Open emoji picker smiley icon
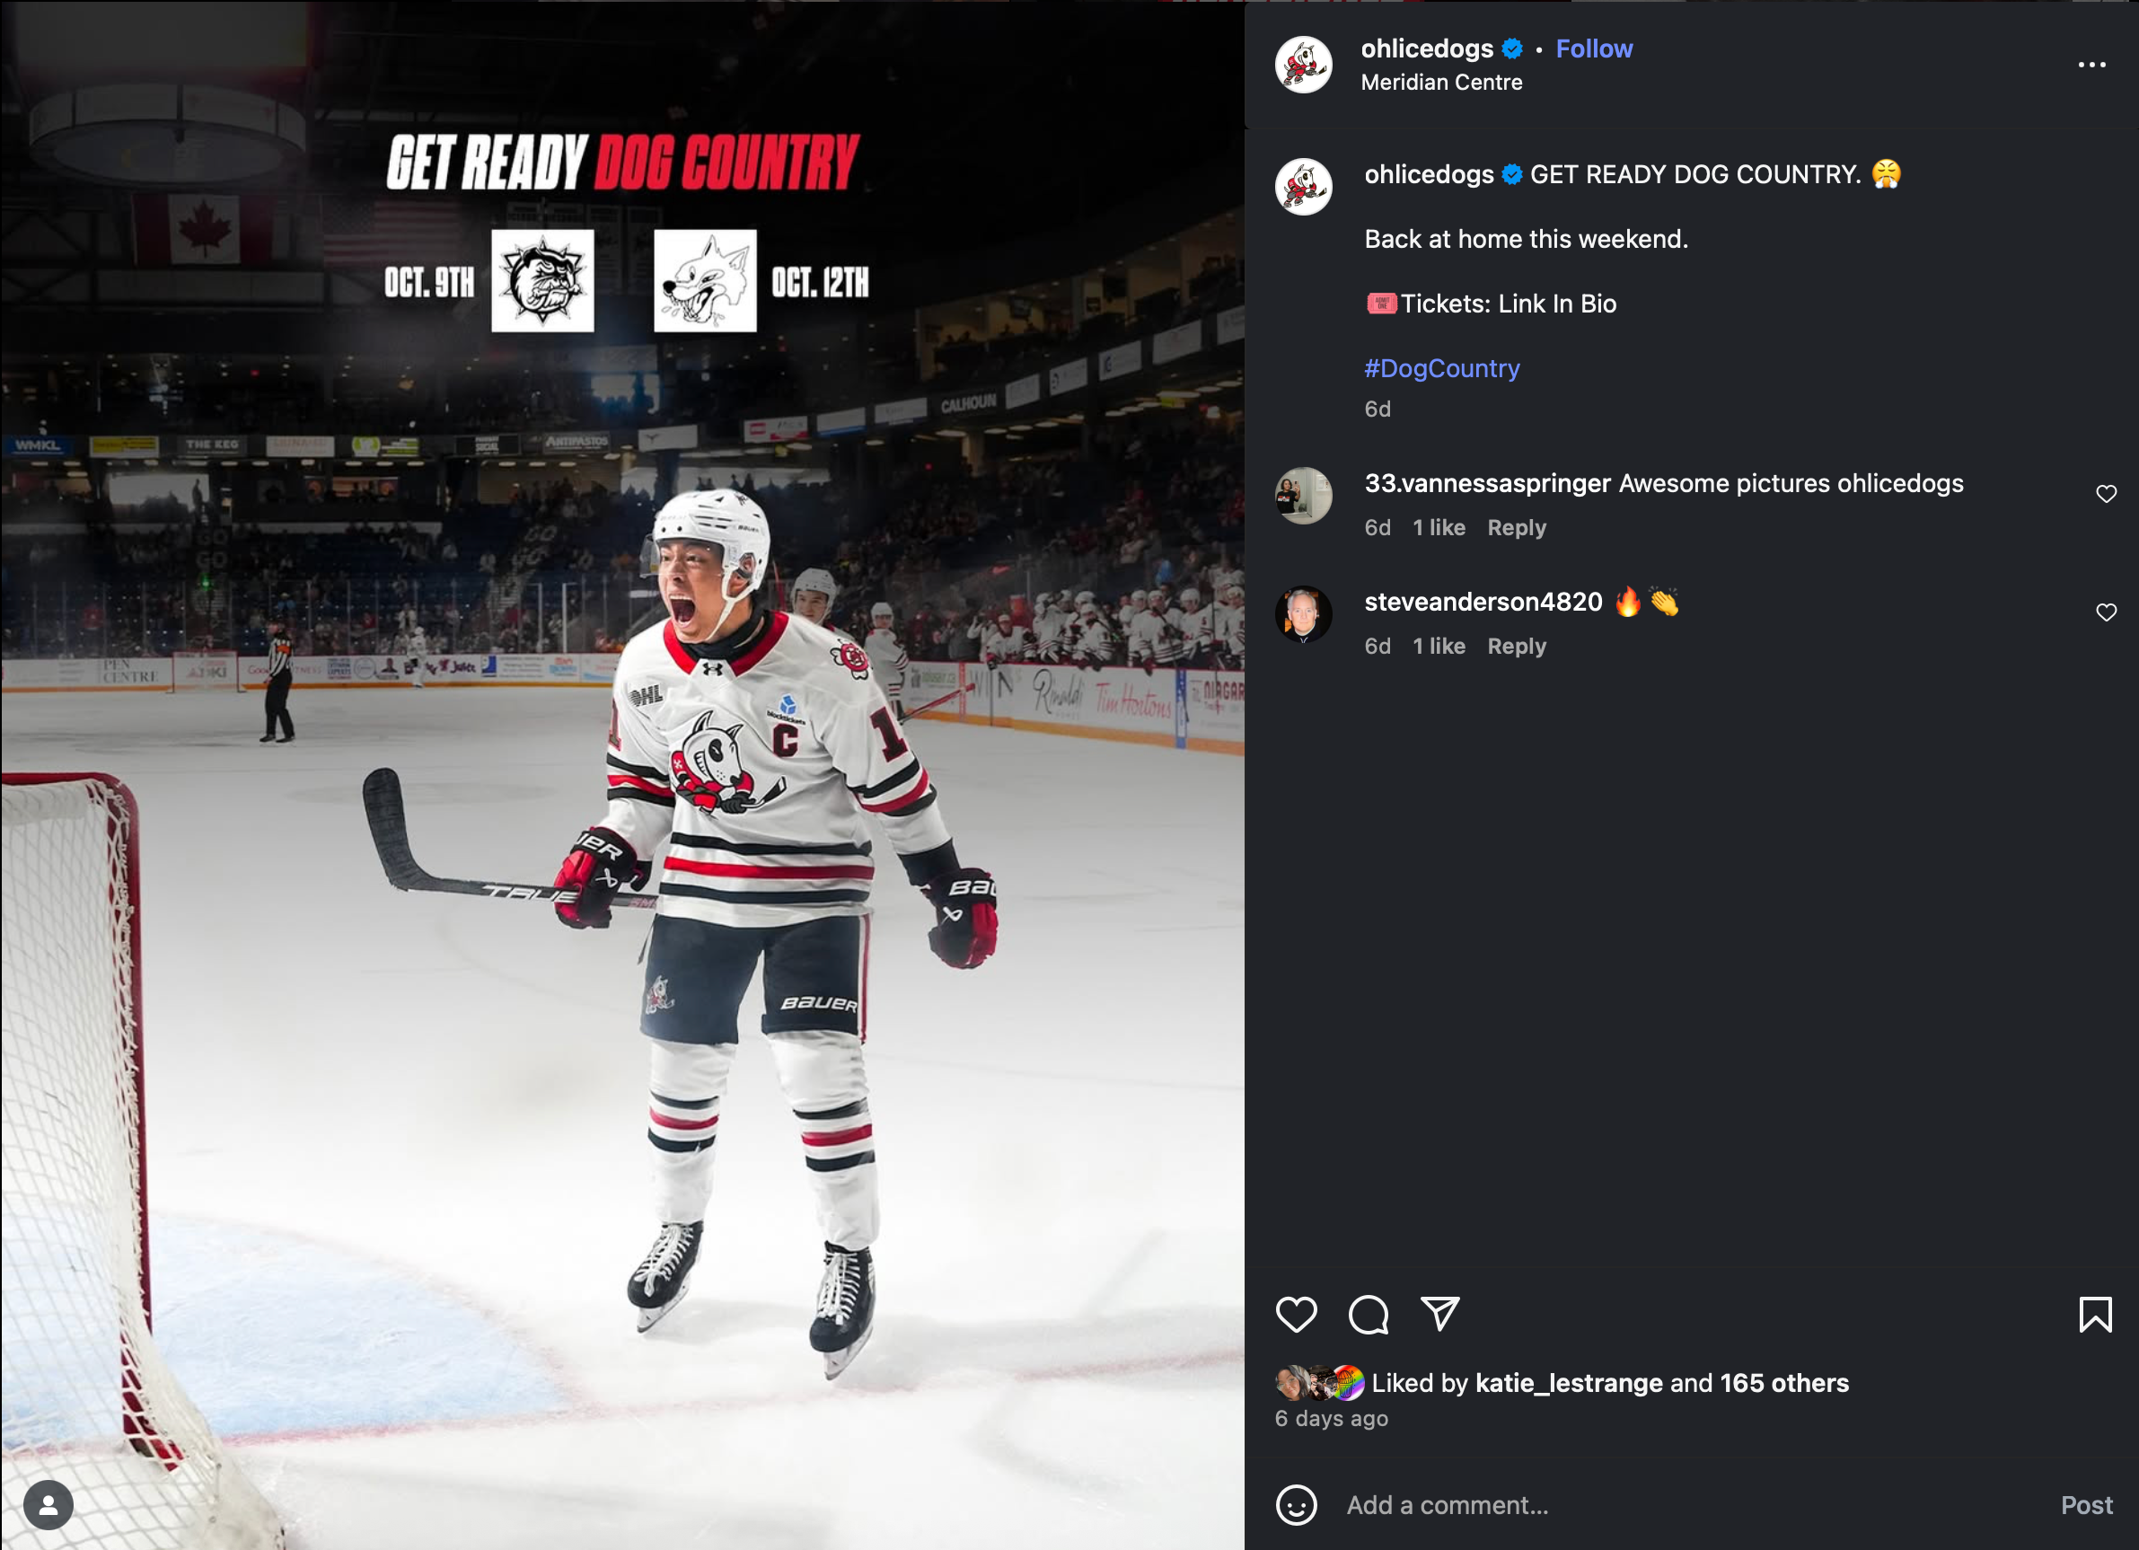This screenshot has height=1550, width=2139. 1296,1505
